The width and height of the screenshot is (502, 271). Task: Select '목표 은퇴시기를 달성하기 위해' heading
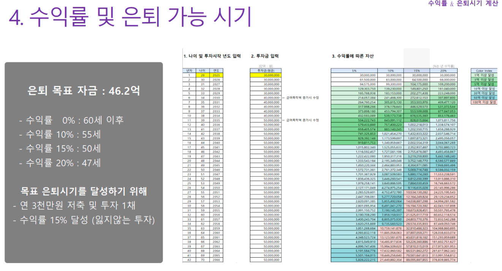tap(84, 191)
